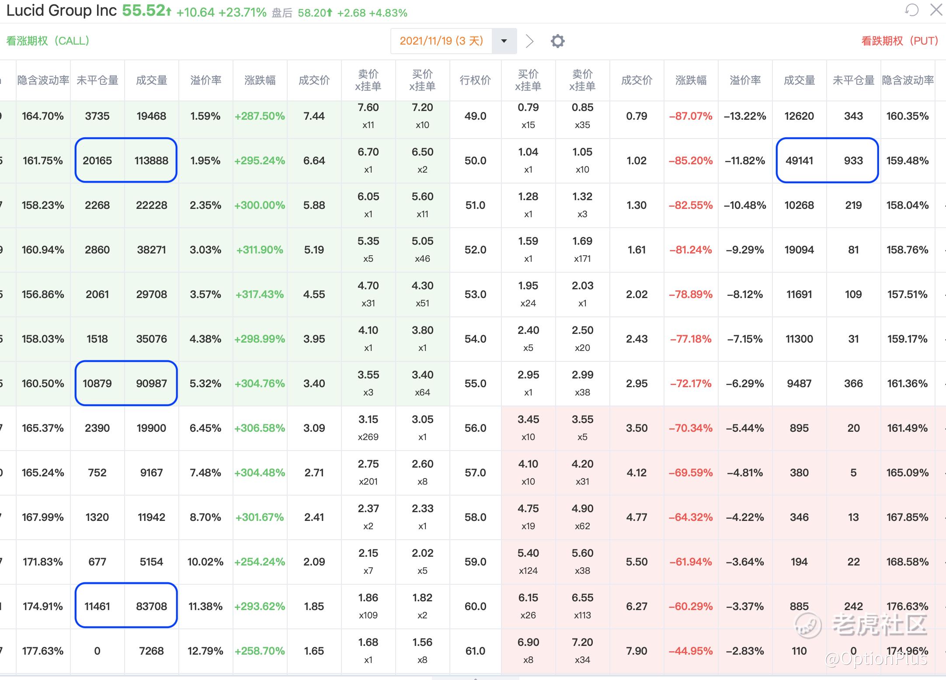946x680 pixels.
Task: Select strike price 57.0 row
Action: tap(475, 473)
